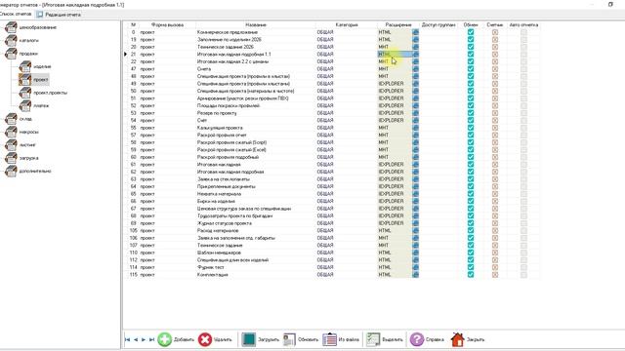The height and width of the screenshot is (351, 625).
Task: Click the green plus Добавить button
Action: (176, 339)
